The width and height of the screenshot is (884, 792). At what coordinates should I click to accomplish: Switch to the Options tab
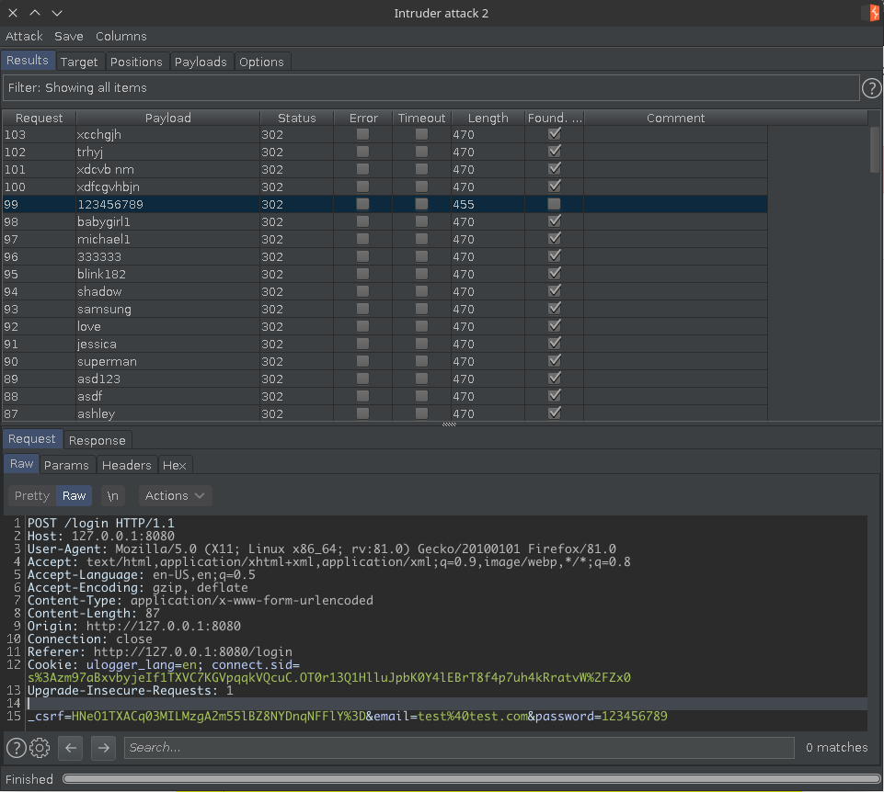[x=261, y=62]
